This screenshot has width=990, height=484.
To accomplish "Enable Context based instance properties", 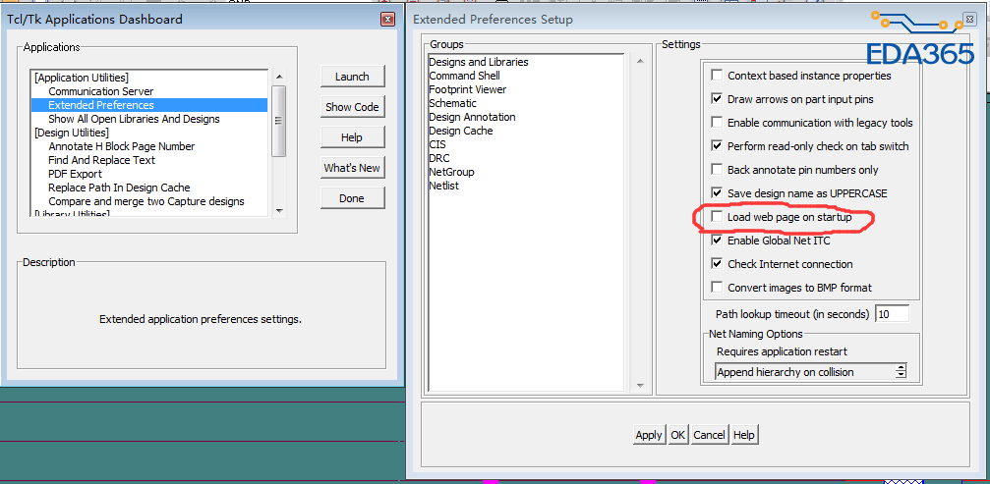I will tap(717, 76).
